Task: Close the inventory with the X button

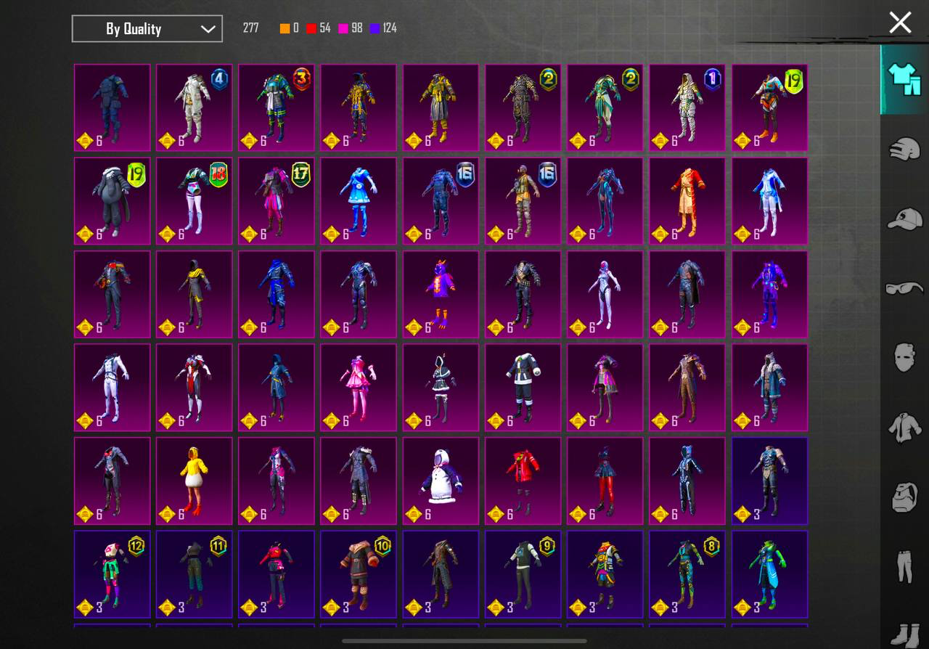Action: pos(900,23)
